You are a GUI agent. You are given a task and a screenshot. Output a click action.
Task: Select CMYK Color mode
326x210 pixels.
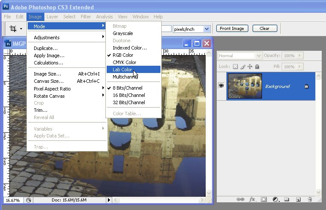click(134, 62)
